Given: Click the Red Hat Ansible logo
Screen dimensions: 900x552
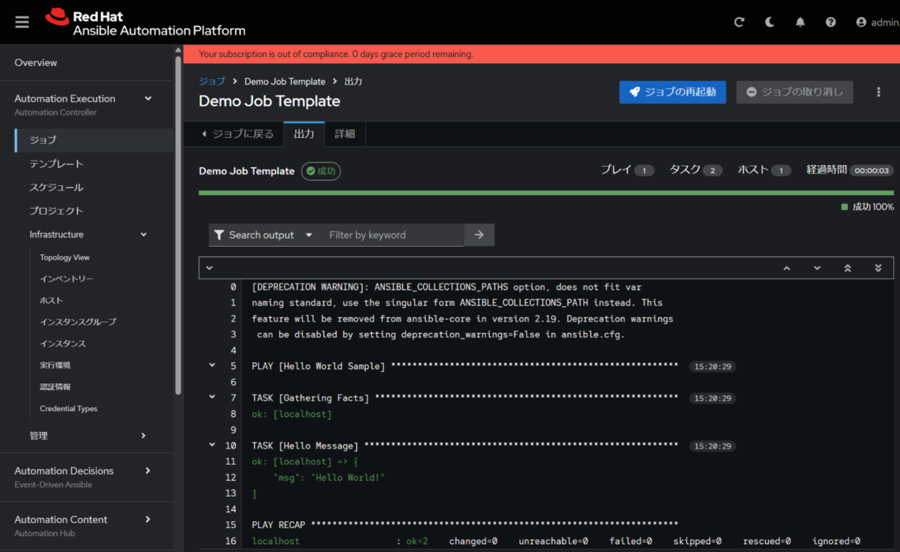Looking at the screenshot, I should tap(145, 22).
